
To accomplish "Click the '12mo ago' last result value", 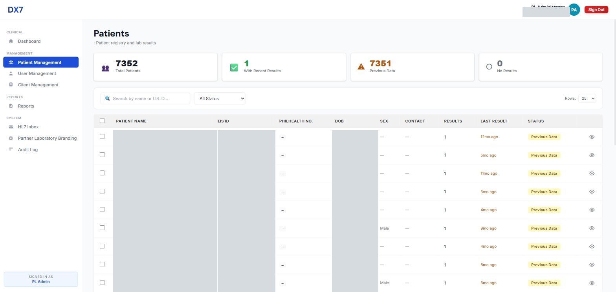I will 489,137.
